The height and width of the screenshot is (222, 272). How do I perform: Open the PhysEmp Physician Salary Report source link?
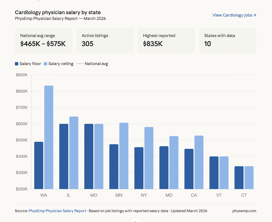57,211
